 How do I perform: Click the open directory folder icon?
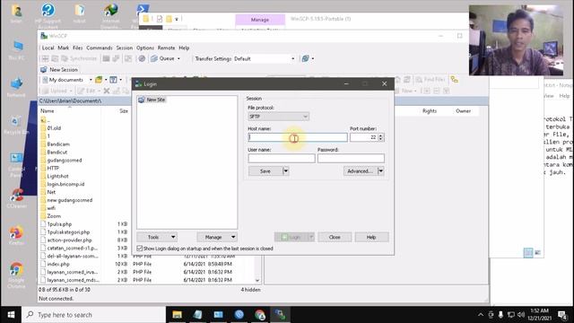99,80
